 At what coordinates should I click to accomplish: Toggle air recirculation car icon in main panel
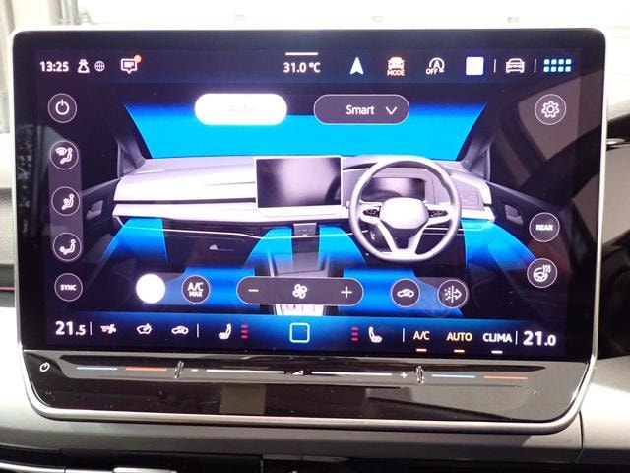pyautogui.click(x=406, y=294)
